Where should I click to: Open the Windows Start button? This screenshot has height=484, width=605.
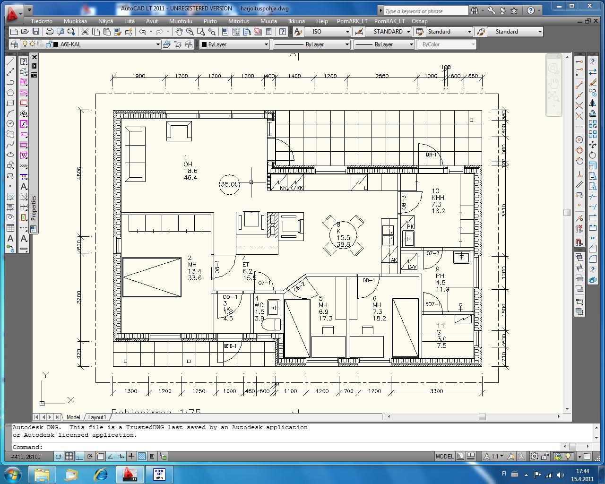click(12, 474)
